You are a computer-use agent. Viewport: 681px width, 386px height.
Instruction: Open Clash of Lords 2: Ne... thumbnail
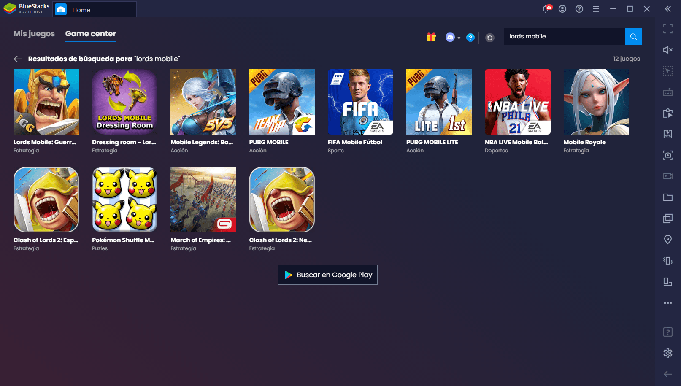pyautogui.click(x=282, y=200)
